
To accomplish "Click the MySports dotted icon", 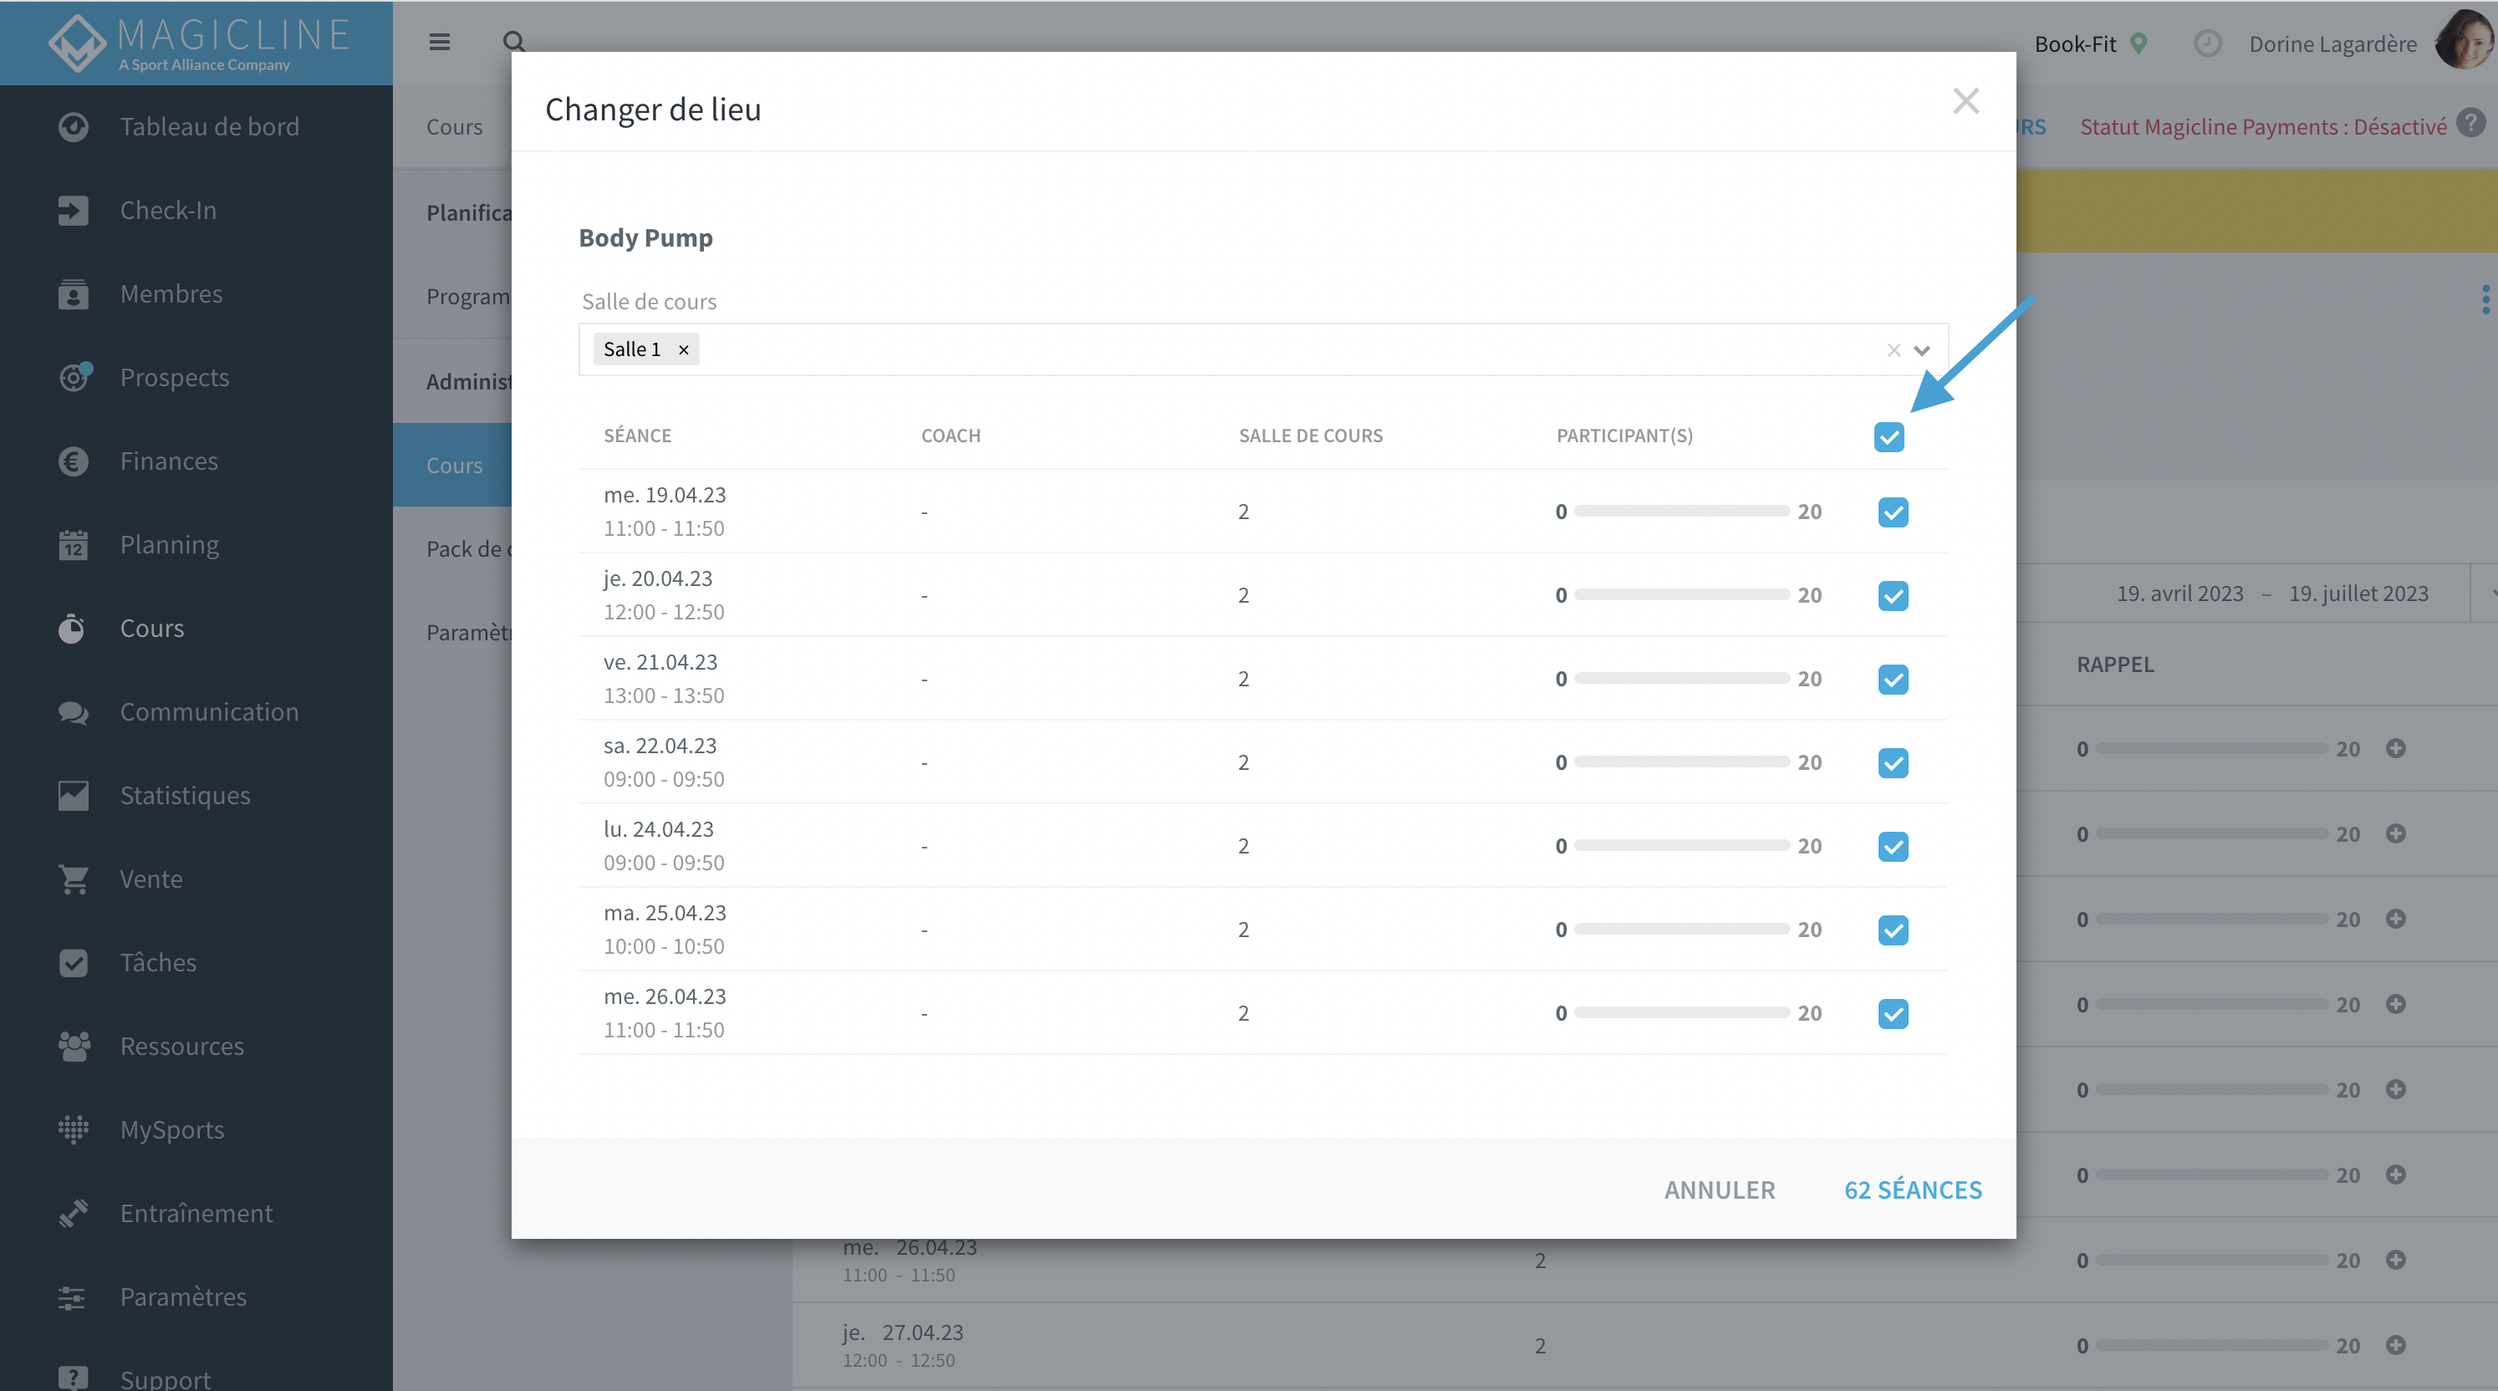I will click(x=73, y=1129).
